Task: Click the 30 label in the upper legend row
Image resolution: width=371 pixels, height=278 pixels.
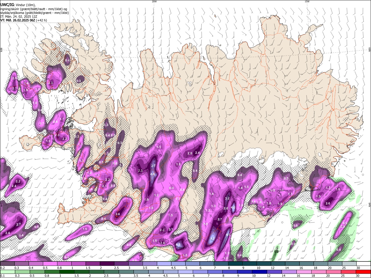Action: point(358,268)
